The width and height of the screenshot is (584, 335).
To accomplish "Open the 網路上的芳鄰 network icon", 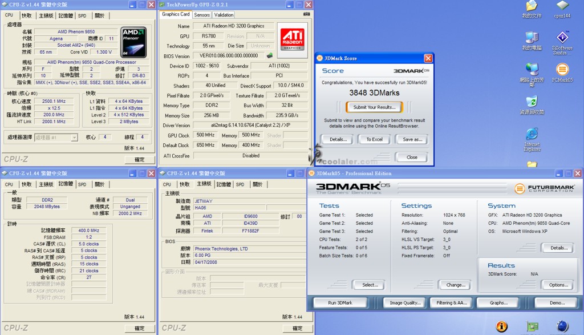I will (532, 75).
